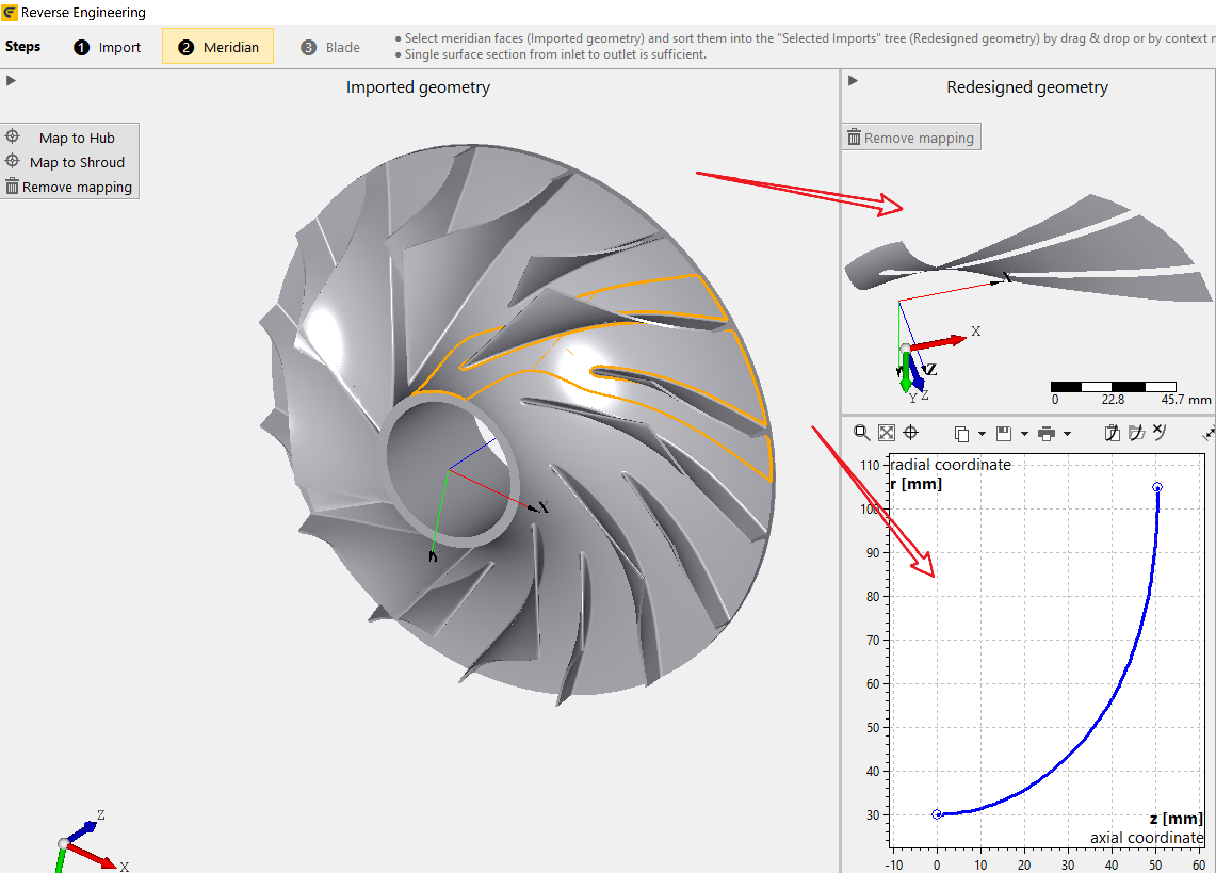This screenshot has height=873, width=1216.
Task: Open the print options dropdown arrow
Action: tap(1067, 434)
